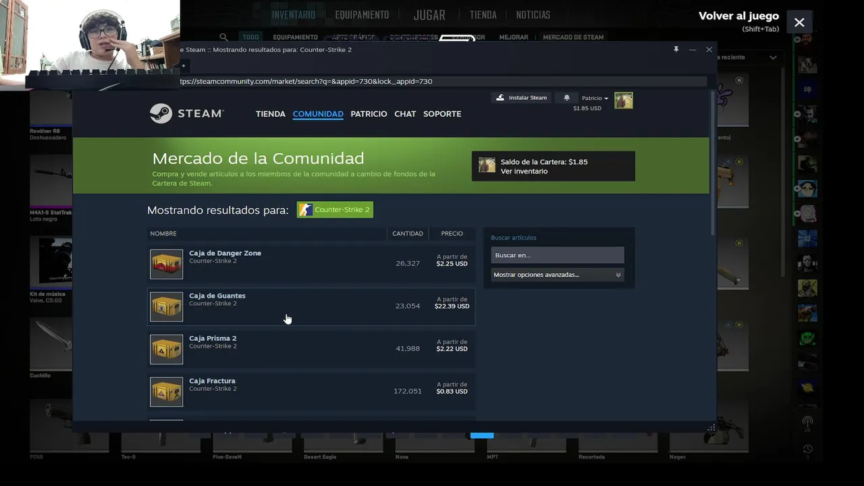Image resolution: width=864 pixels, height=486 pixels.
Task: Select the Kit de música inventory item
Action: point(51,269)
